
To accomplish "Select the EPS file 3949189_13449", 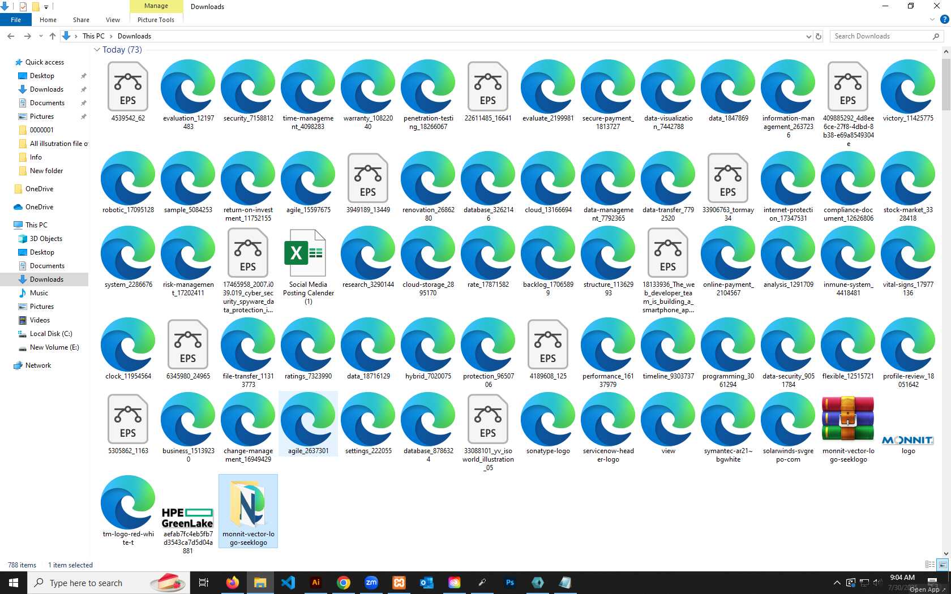I will pos(368,182).
